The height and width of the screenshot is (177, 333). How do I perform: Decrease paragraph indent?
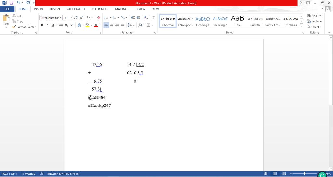pos(133,17)
